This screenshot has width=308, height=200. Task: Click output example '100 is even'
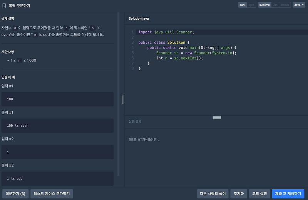point(57,126)
